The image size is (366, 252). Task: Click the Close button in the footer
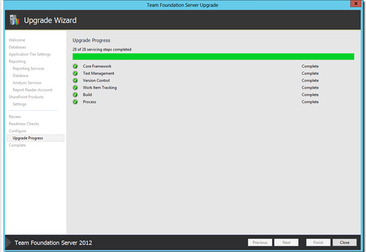(x=345, y=242)
